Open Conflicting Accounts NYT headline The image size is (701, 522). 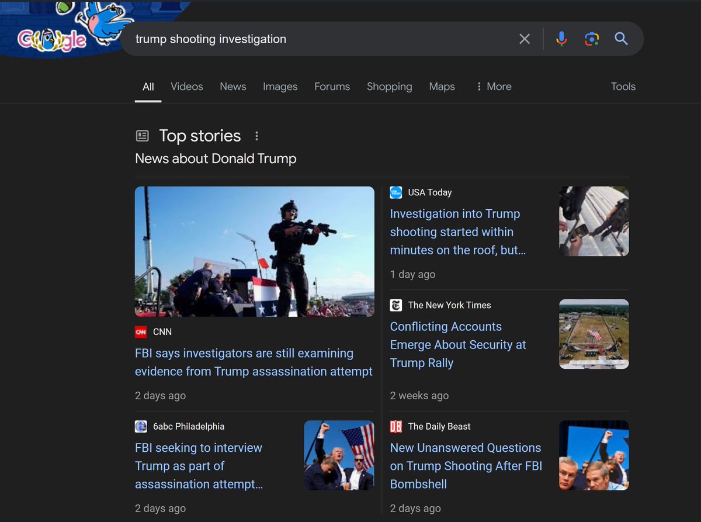pyautogui.click(x=458, y=345)
